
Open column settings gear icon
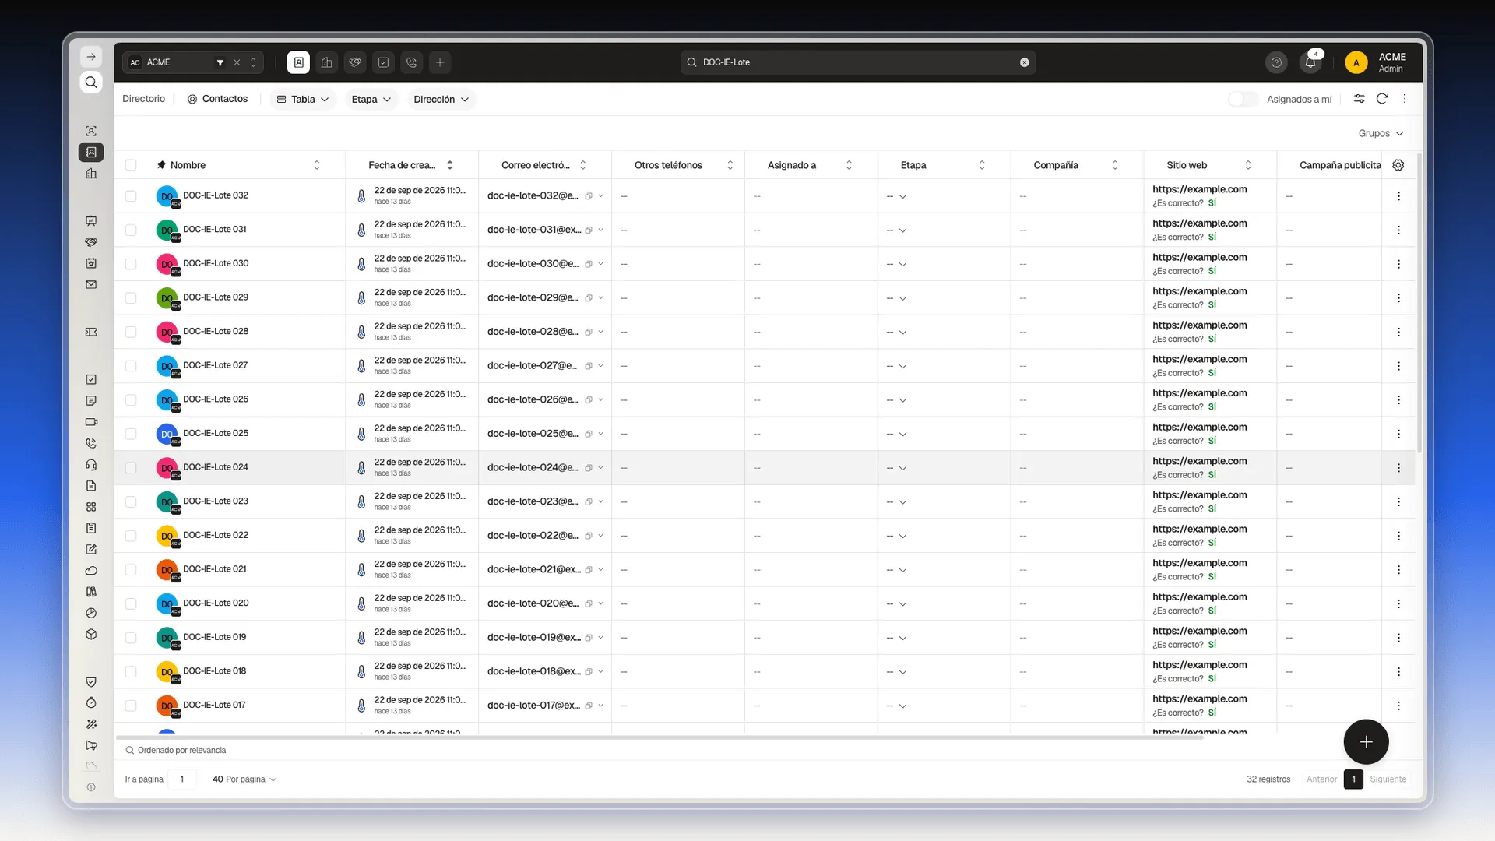(x=1398, y=165)
